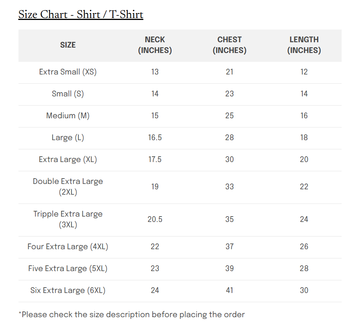Click the Extra Small (XS) row label

(x=68, y=72)
